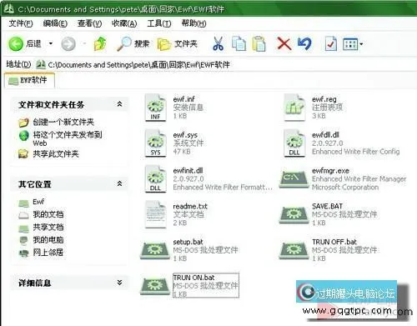The image size is (417, 326).
Task: Toggle the Folders pane button
Action: point(177,43)
